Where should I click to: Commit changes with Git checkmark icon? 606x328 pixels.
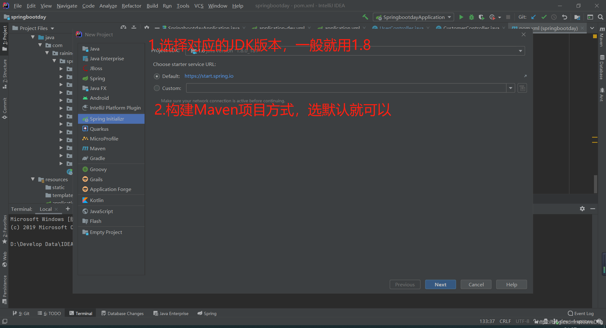click(544, 17)
